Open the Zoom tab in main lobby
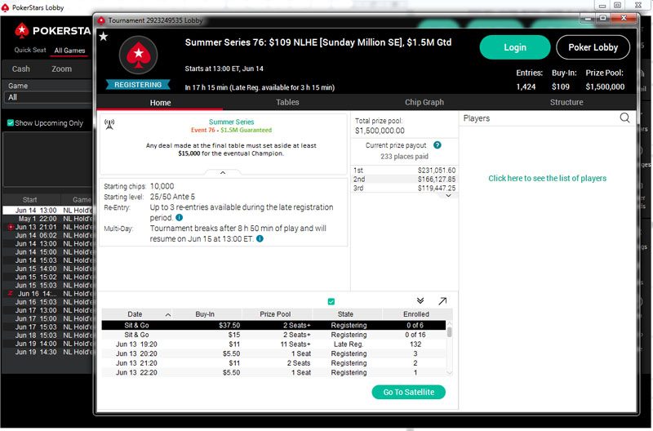The height and width of the screenshot is (431, 653). pos(62,69)
